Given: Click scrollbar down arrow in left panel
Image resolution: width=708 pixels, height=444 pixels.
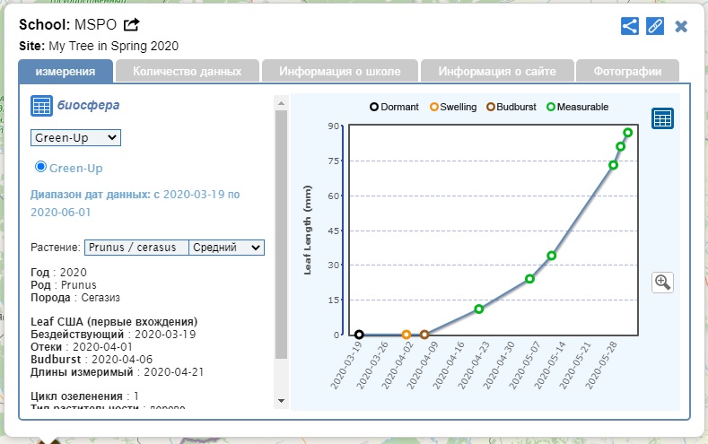Looking at the screenshot, I should (280, 400).
